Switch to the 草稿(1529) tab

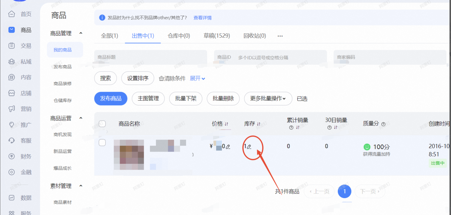coord(217,36)
